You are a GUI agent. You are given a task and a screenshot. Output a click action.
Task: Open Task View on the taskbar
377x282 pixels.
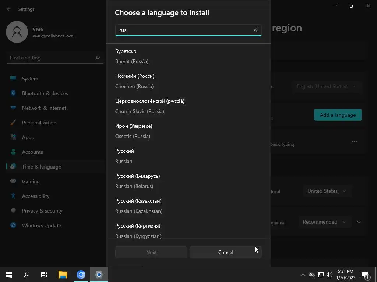(44, 275)
